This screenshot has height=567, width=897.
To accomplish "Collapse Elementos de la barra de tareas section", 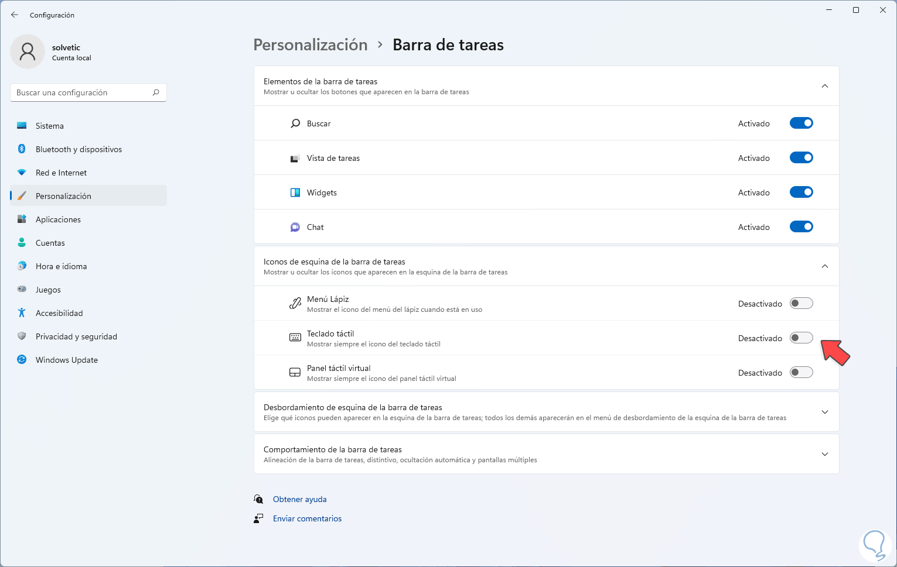I will coord(824,86).
